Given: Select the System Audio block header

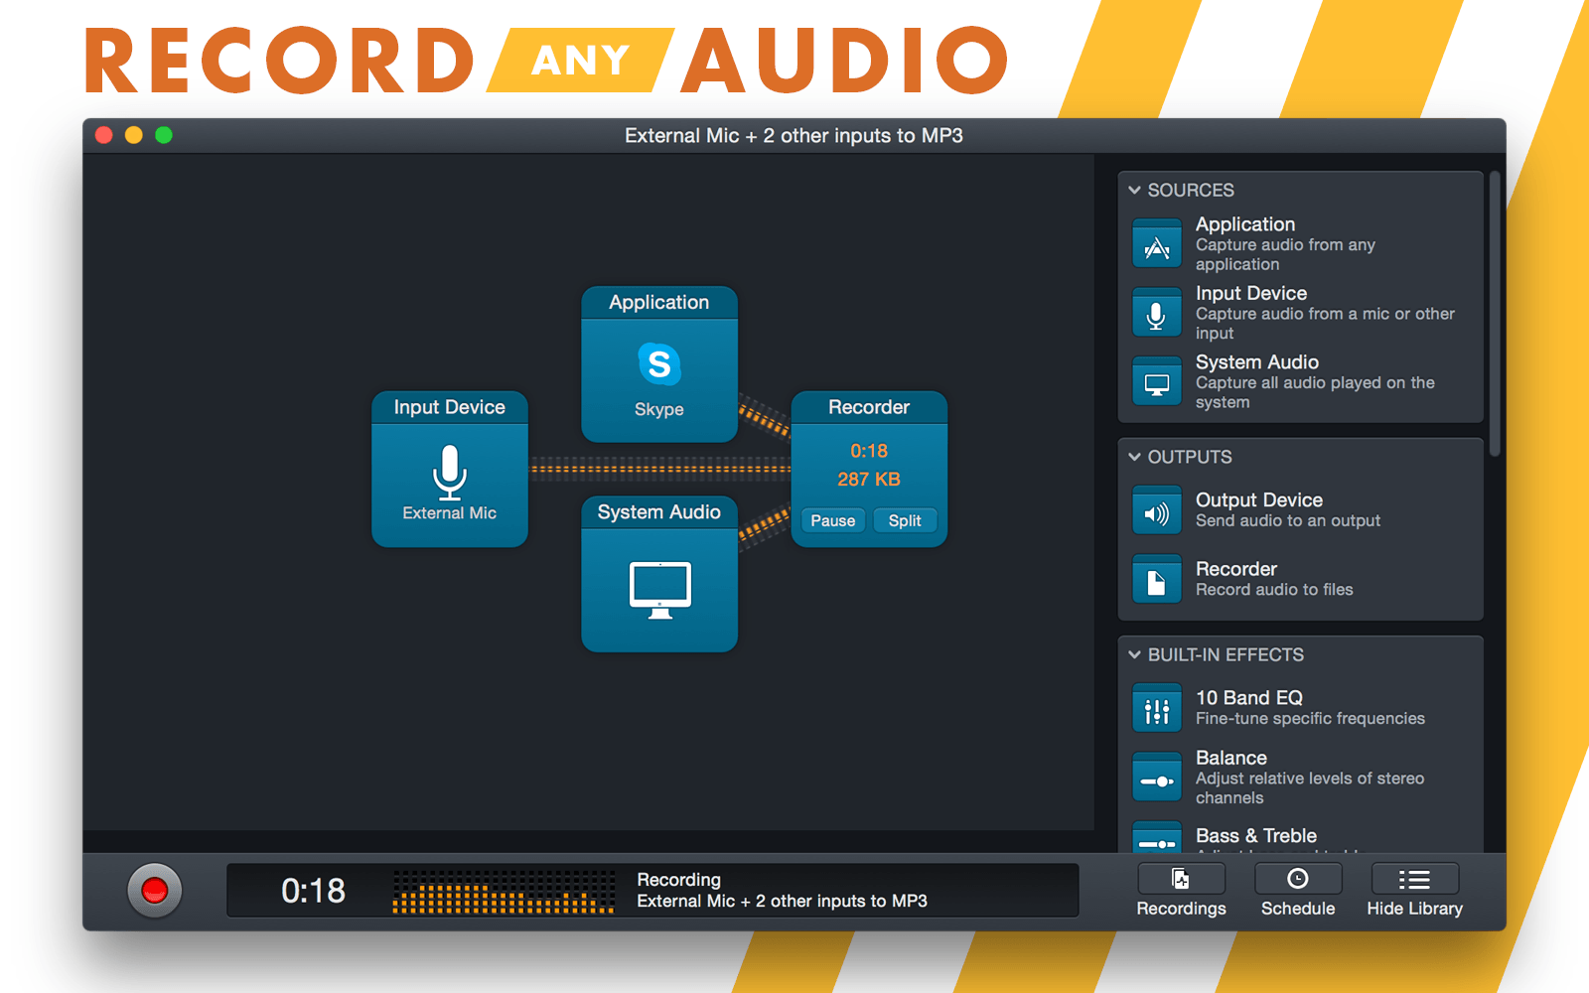Looking at the screenshot, I should (659, 512).
